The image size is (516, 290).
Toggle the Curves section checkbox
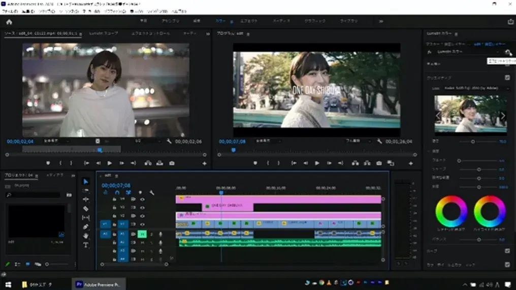coord(507,251)
